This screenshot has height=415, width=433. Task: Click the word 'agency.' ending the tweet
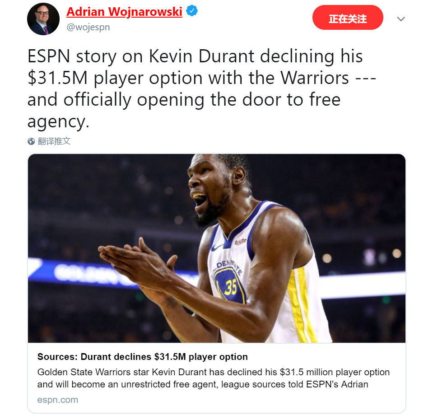(x=58, y=121)
